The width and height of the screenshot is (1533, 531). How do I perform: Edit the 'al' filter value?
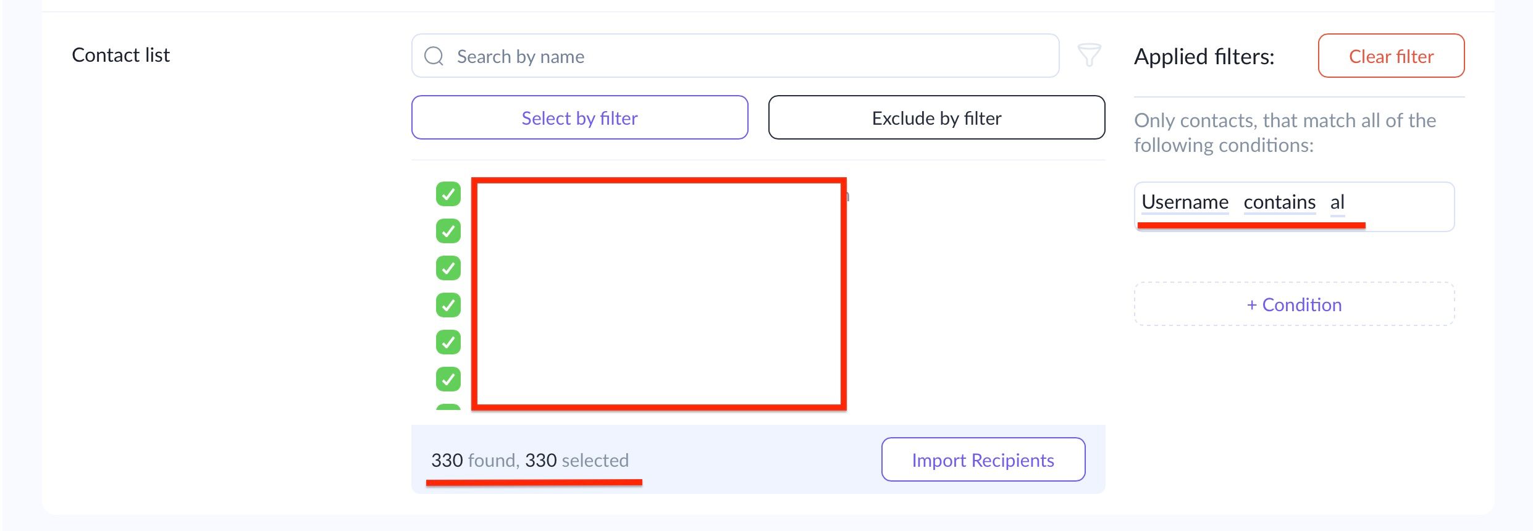pyautogui.click(x=1337, y=202)
